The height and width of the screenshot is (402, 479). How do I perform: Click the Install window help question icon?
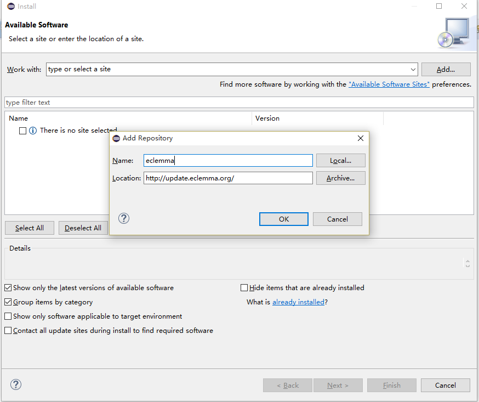(x=16, y=384)
